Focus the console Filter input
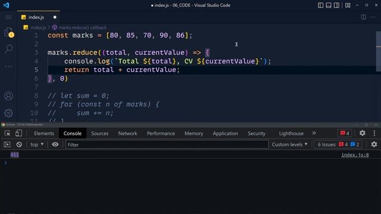This screenshot has width=381, height=214. click(167, 144)
